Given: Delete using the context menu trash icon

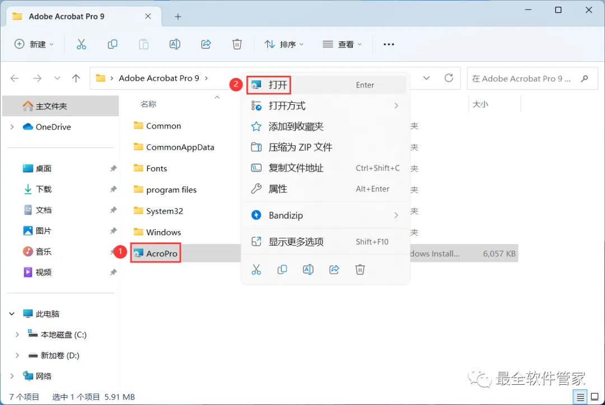Looking at the screenshot, I should [360, 269].
